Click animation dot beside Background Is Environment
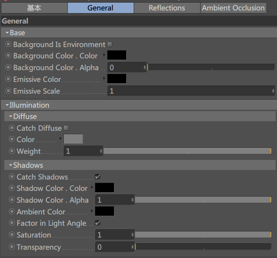Image resolution: width=277 pixels, height=258 pixels. point(8,44)
